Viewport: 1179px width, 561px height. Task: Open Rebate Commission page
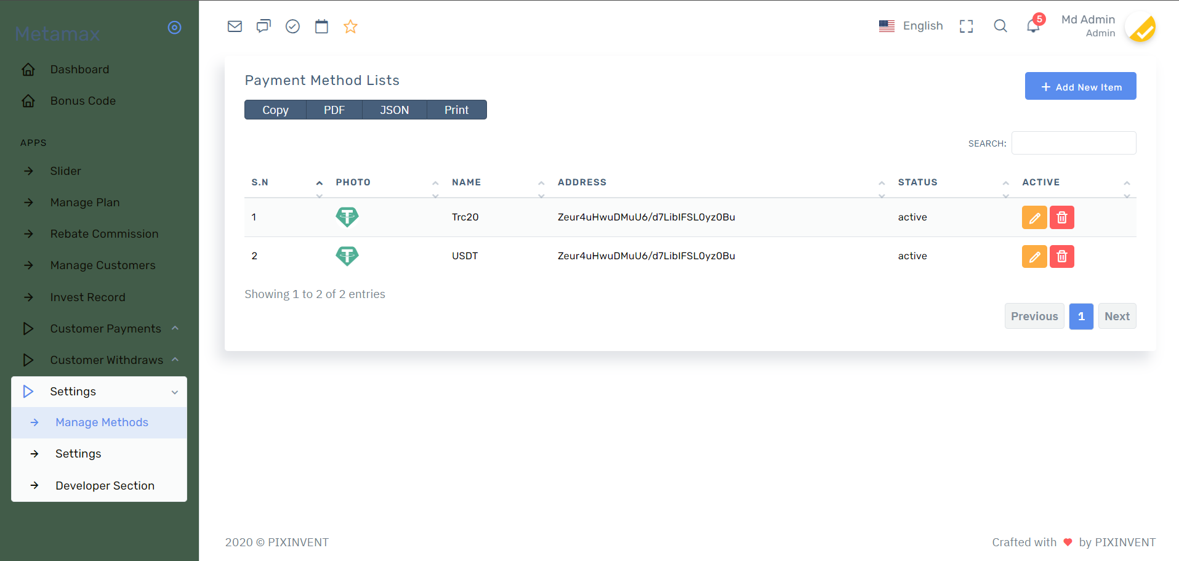tap(104, 234)
